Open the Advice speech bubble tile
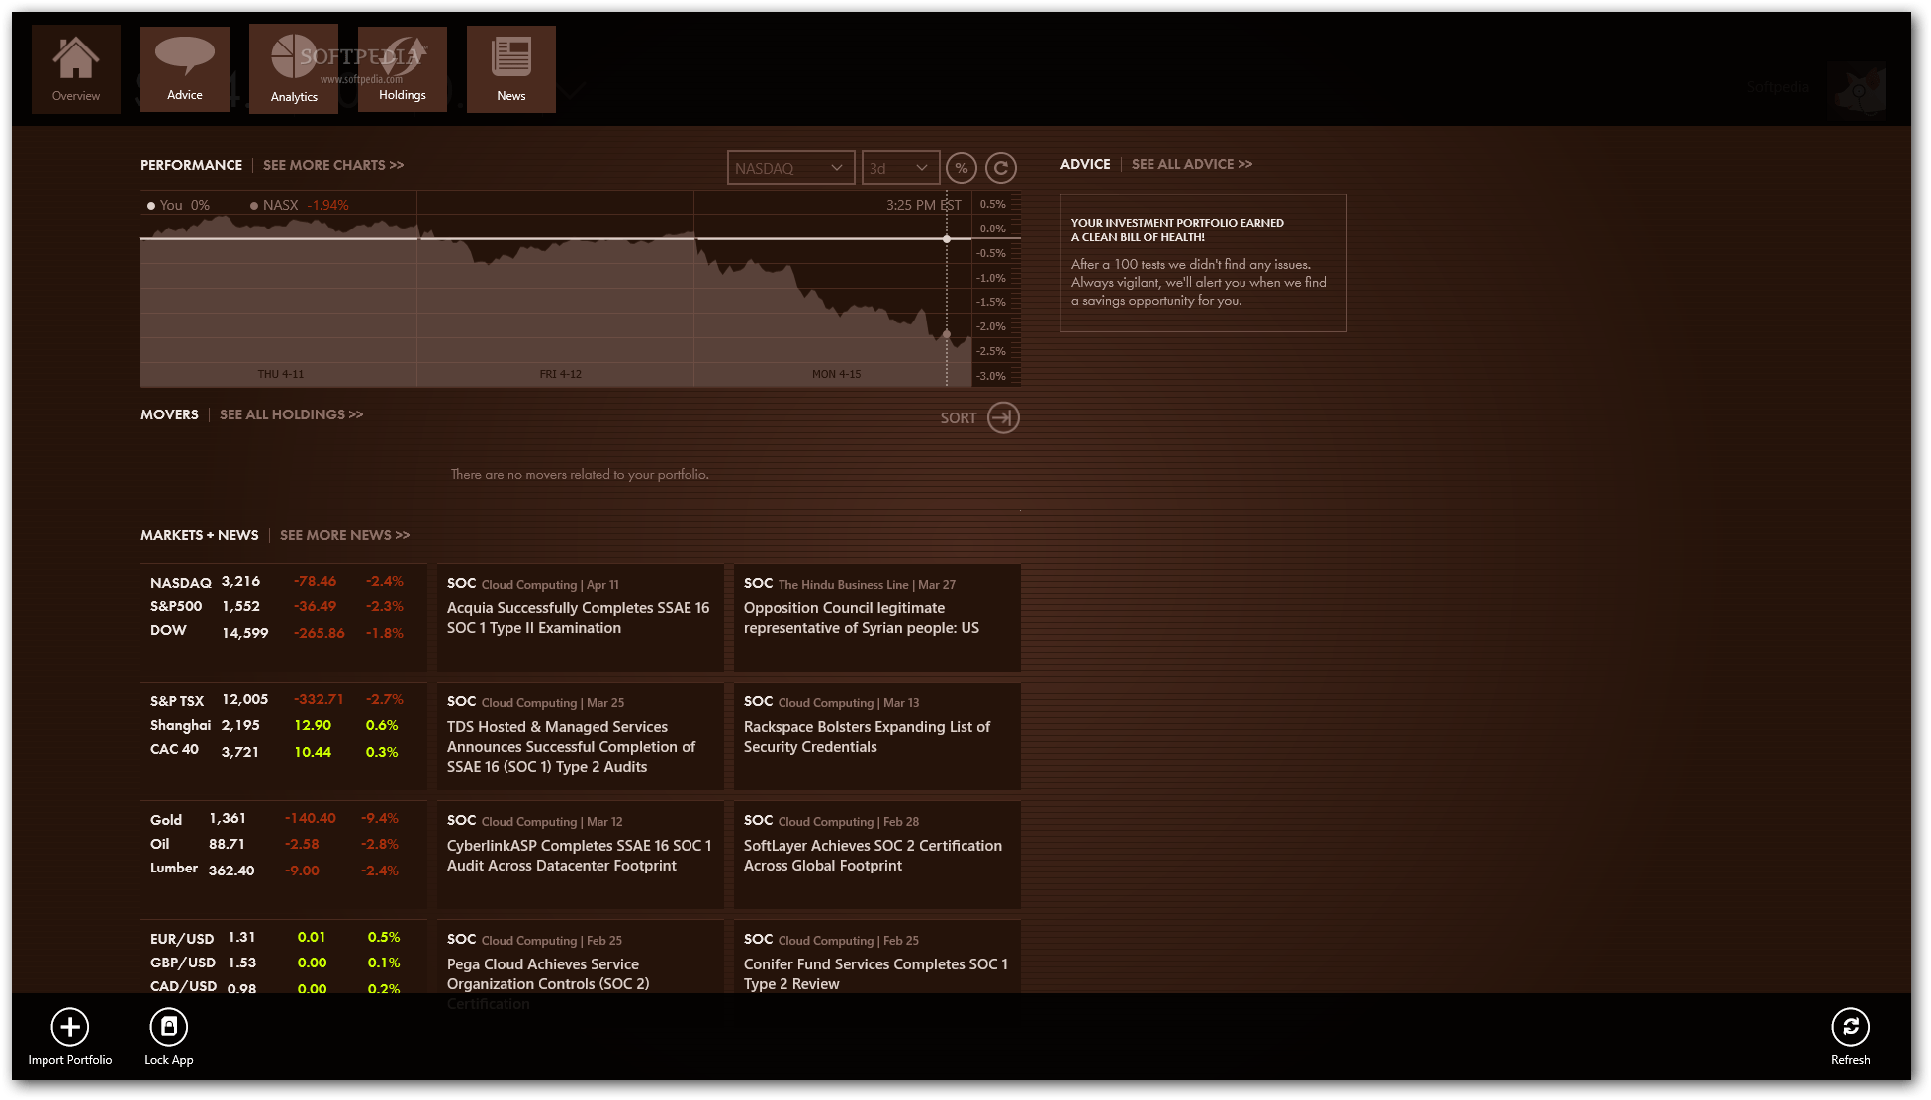This screenshot has width=1931, height=1100. click(x=185, y=69)
